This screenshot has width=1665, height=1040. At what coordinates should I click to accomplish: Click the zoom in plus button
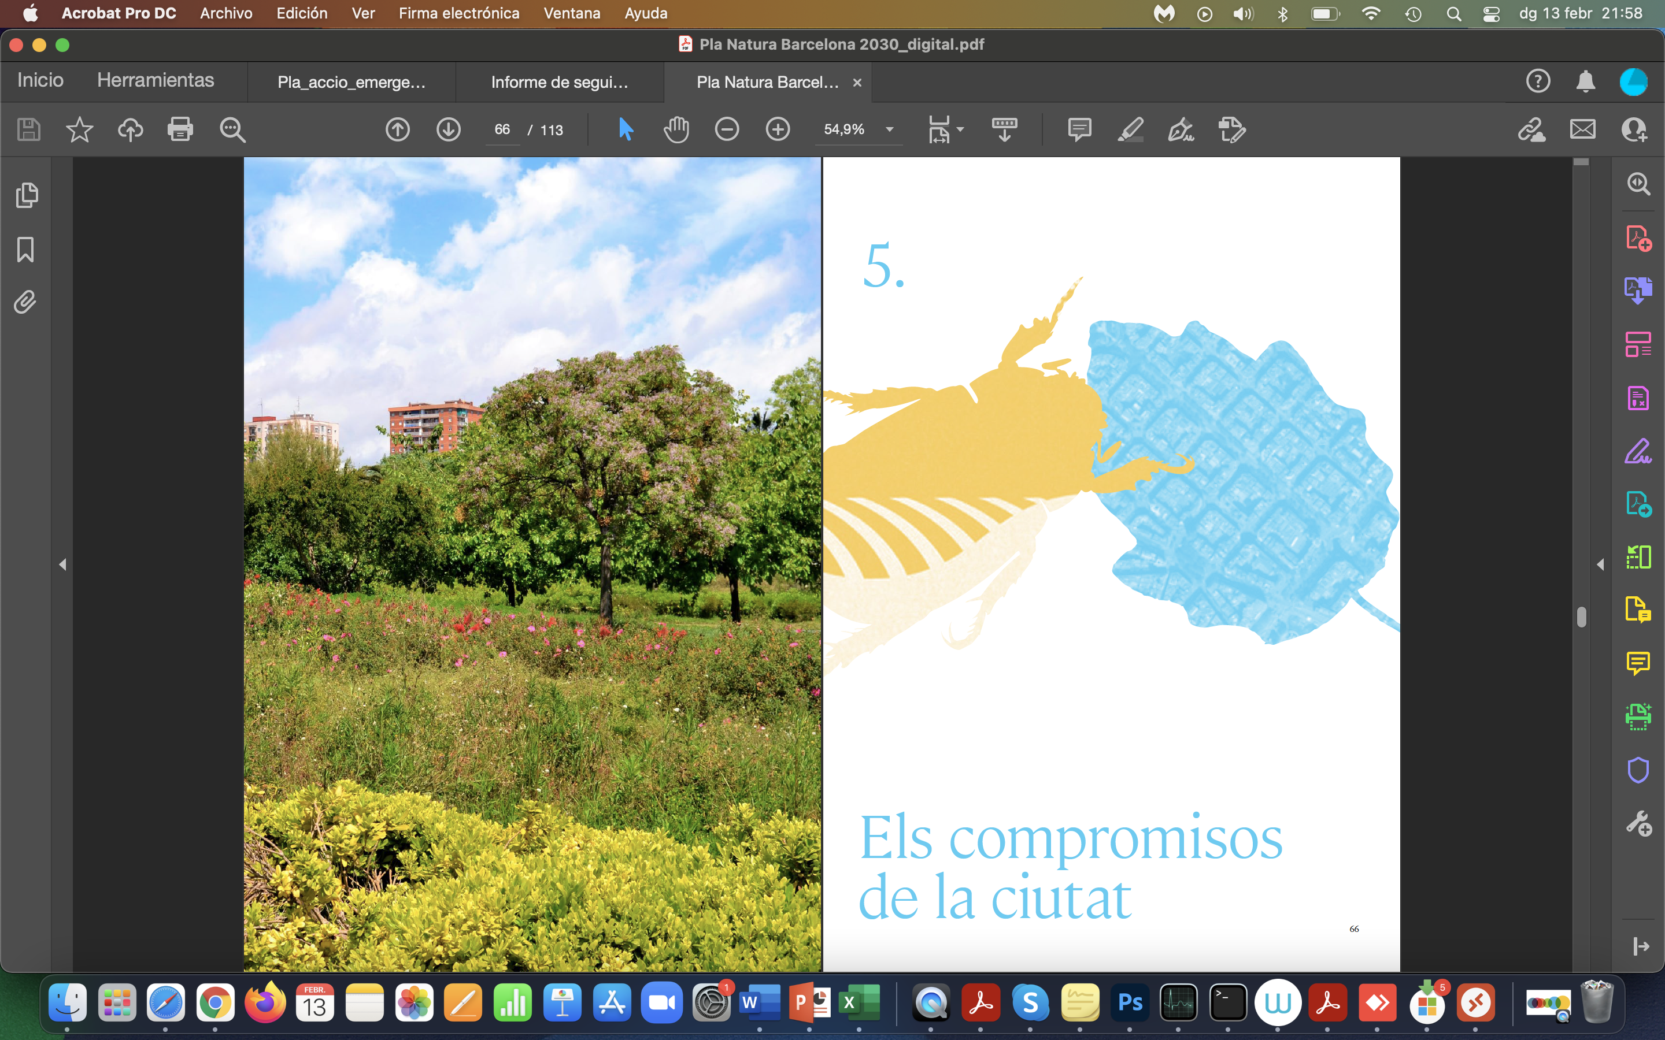(x=778, y=129)
